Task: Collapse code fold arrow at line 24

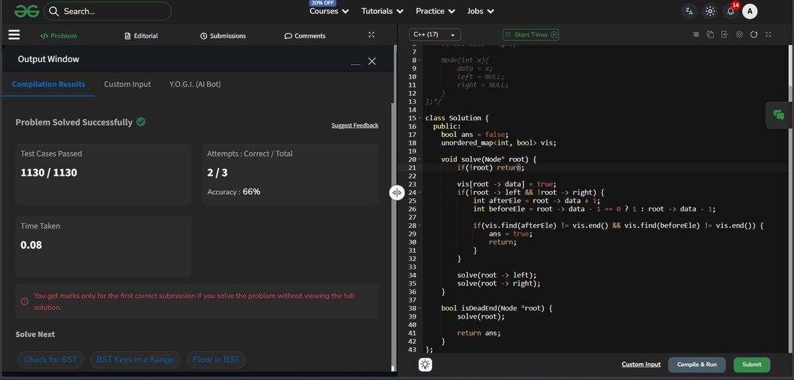Action: click(x=419, y=192)
